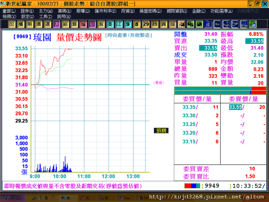Click the 委買賣差 value 10
The image size is (269, 202).
(x=252, y=169)
